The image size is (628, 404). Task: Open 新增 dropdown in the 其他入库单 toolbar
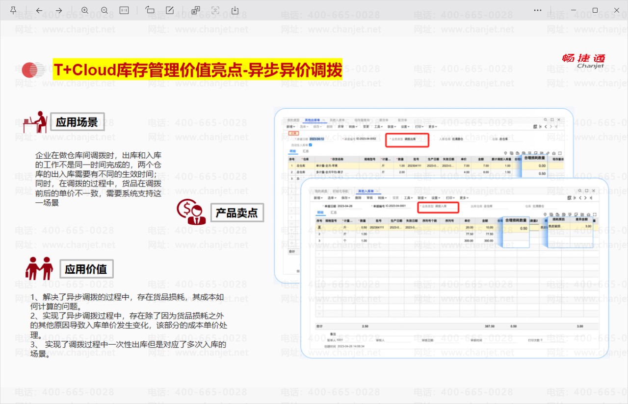(x=318, y=198)
